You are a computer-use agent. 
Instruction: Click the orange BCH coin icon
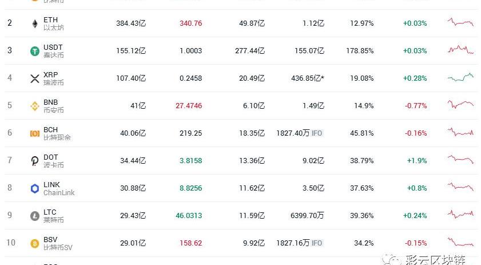click(x=34, y=133)
